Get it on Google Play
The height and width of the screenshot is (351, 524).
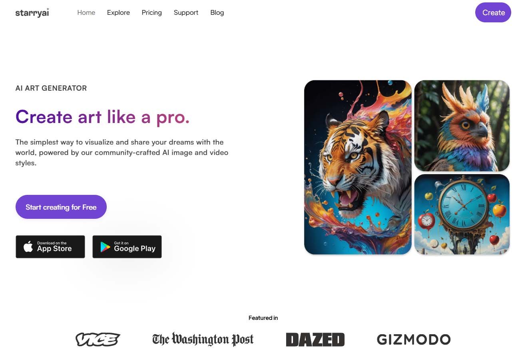click(127, 247)
